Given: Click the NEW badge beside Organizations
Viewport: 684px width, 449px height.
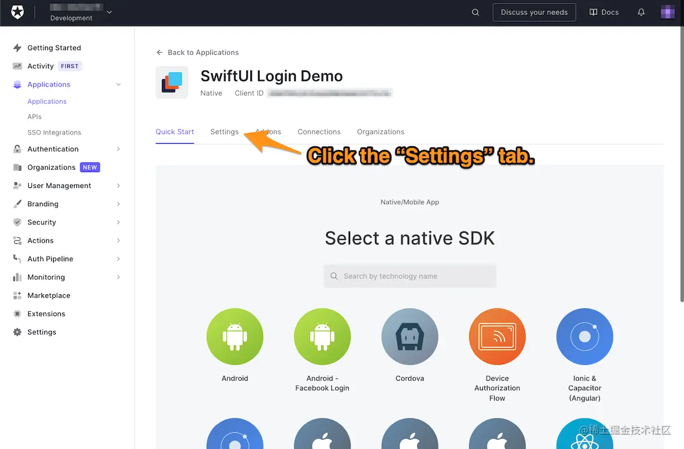Looking at the screenshot, I should point(90,168).
